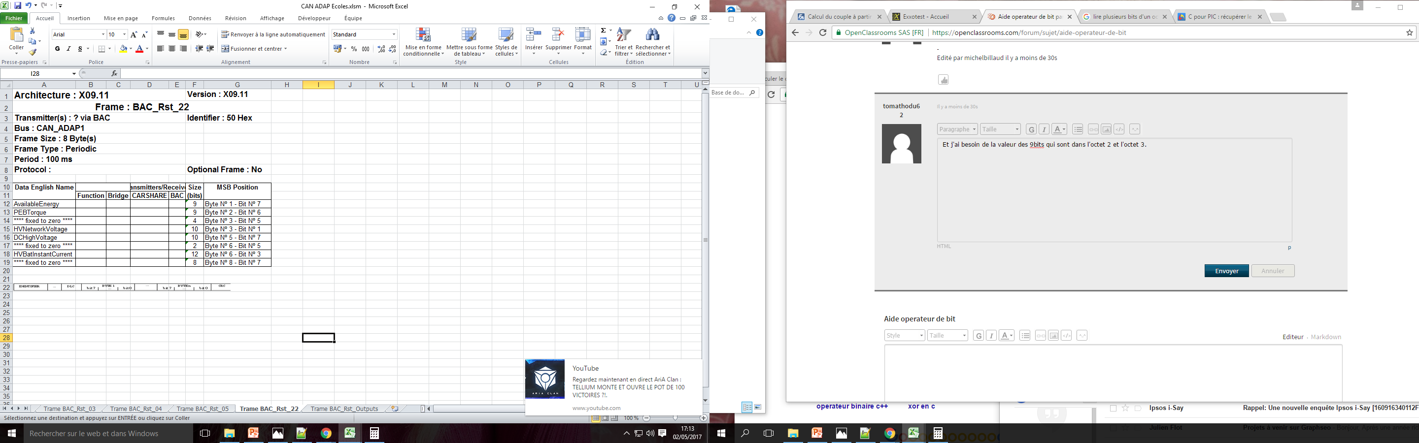Open the Formules ribbon tab

163,18
